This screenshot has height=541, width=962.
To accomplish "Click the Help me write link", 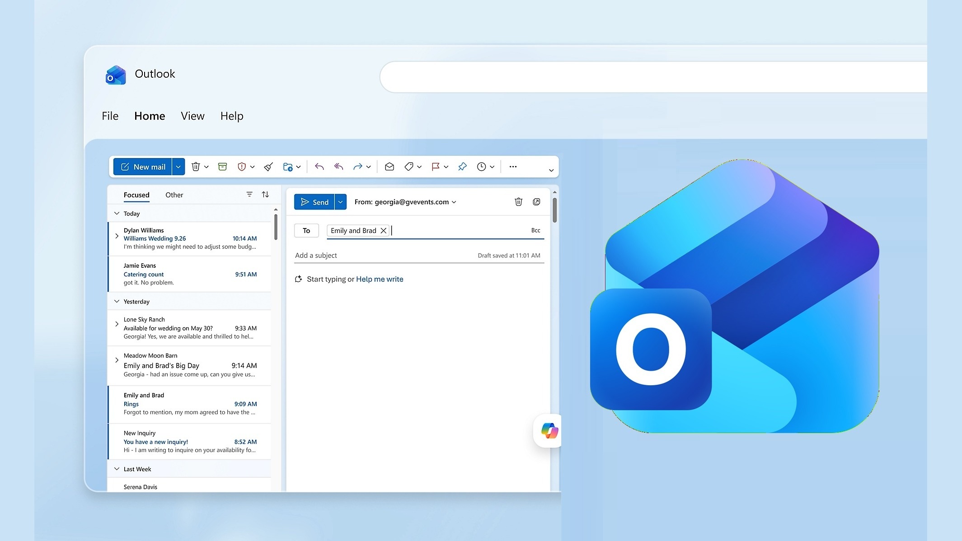I will 380,279.
